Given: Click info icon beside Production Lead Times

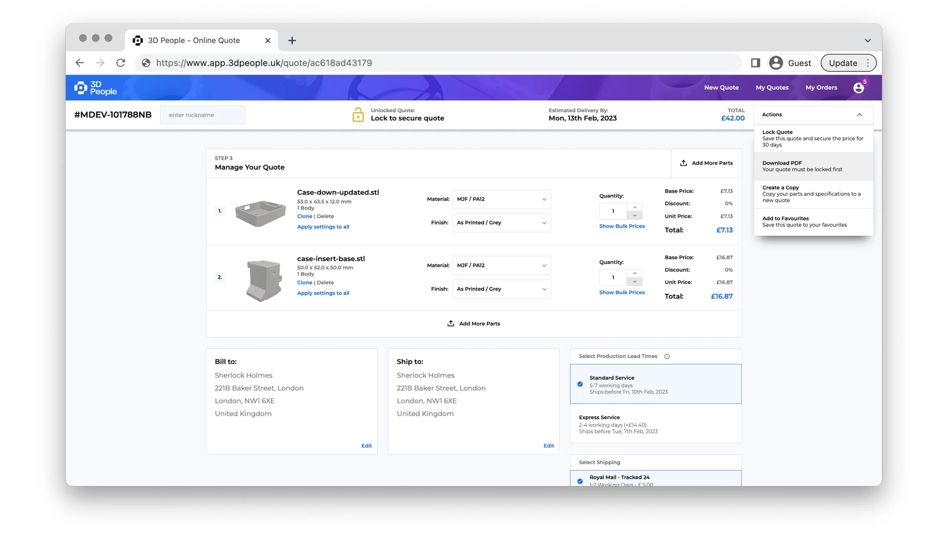Looking at the screenshot, I should coord(667,356).
